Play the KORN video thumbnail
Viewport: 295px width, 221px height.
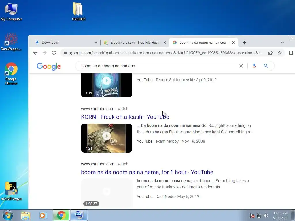(x=107, y=138)
